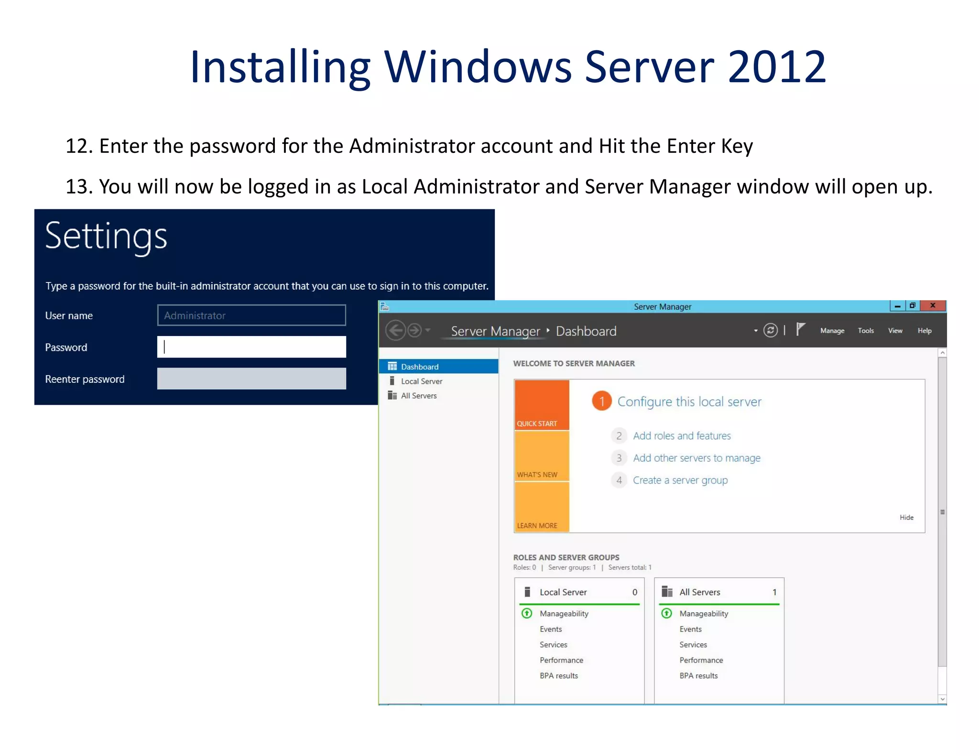979x756 pixels.
Task: Click the Local Server icon in sidebar
Action: click(x=392, y=381)
